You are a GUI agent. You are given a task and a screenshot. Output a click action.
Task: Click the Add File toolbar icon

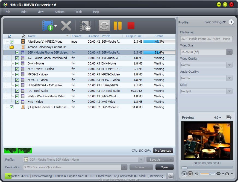pyautogui.click(x=48, y=26)
